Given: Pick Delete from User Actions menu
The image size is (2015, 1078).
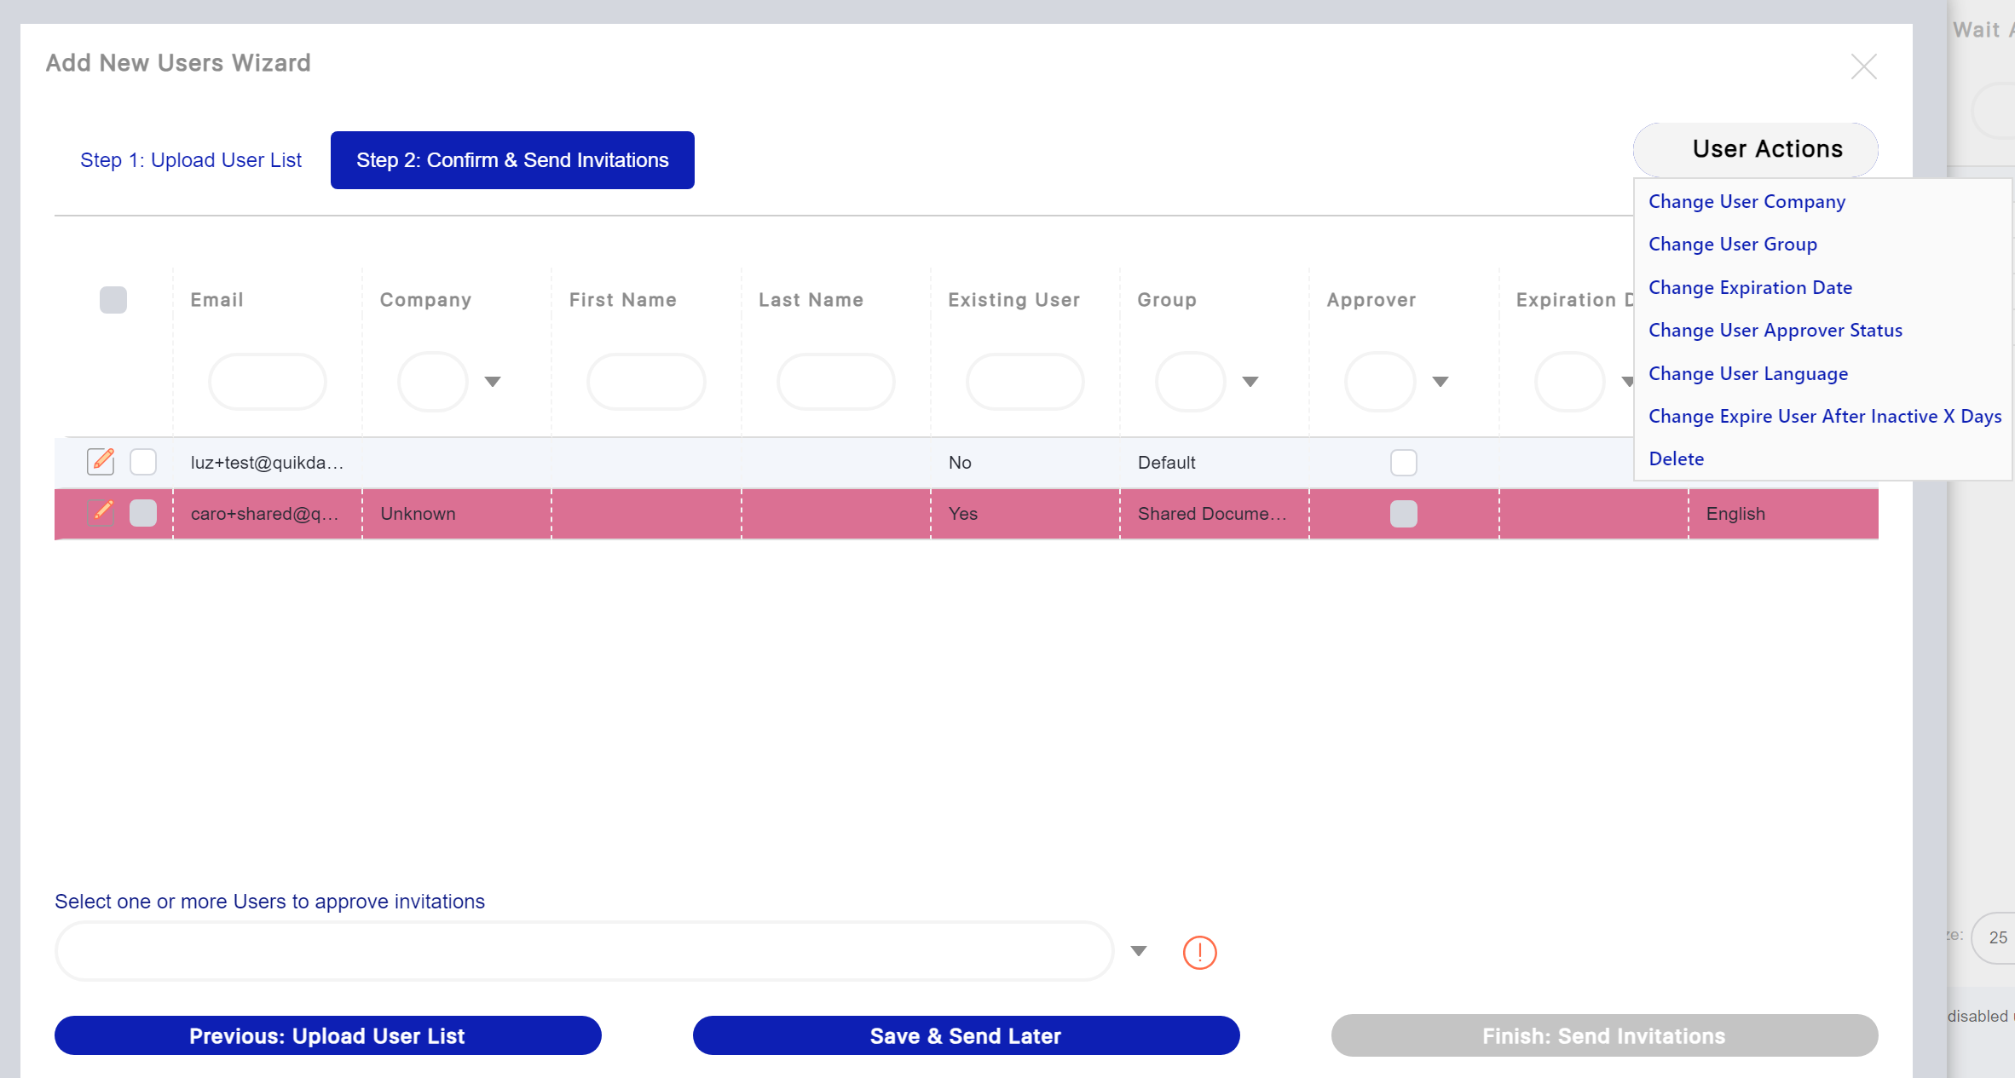Looking at the screenshot, I should point(1676,458).
